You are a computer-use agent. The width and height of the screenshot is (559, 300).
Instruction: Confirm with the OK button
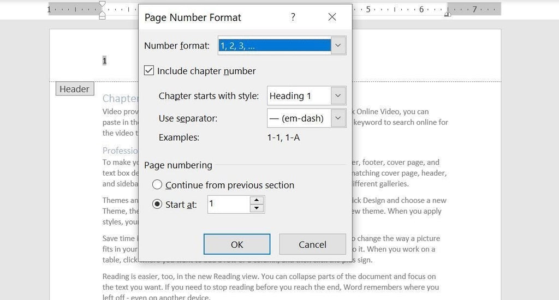237,244
